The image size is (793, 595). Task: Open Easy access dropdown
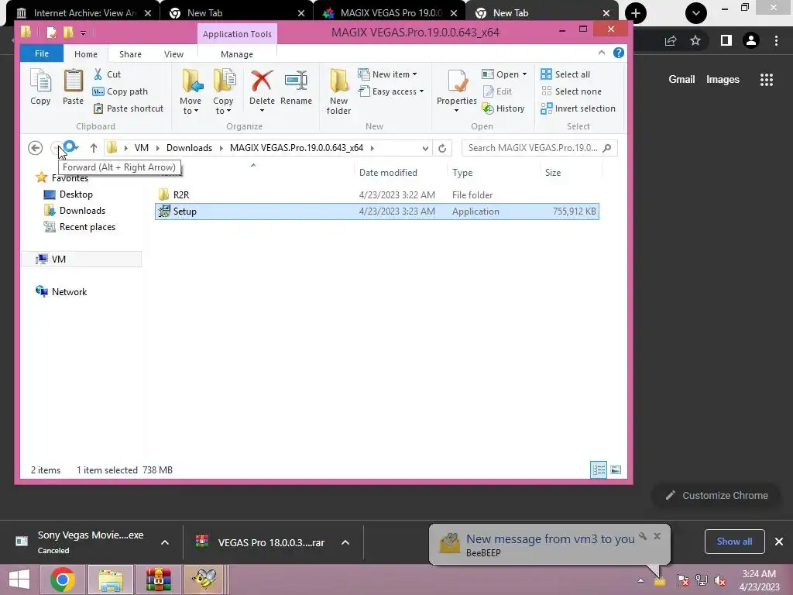click(x=391, y=91)
